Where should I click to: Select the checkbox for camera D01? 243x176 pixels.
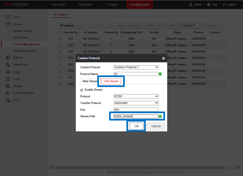pos(59,39)
